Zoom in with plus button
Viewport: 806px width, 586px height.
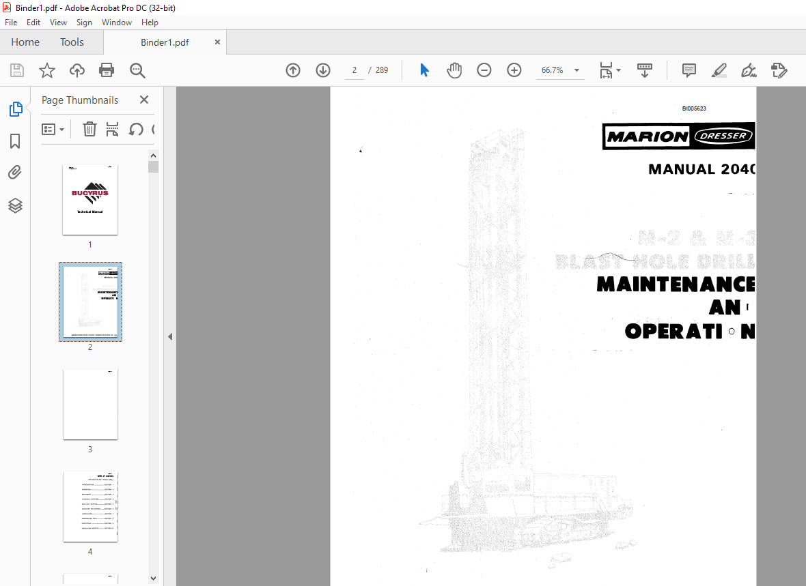(514, 70)
